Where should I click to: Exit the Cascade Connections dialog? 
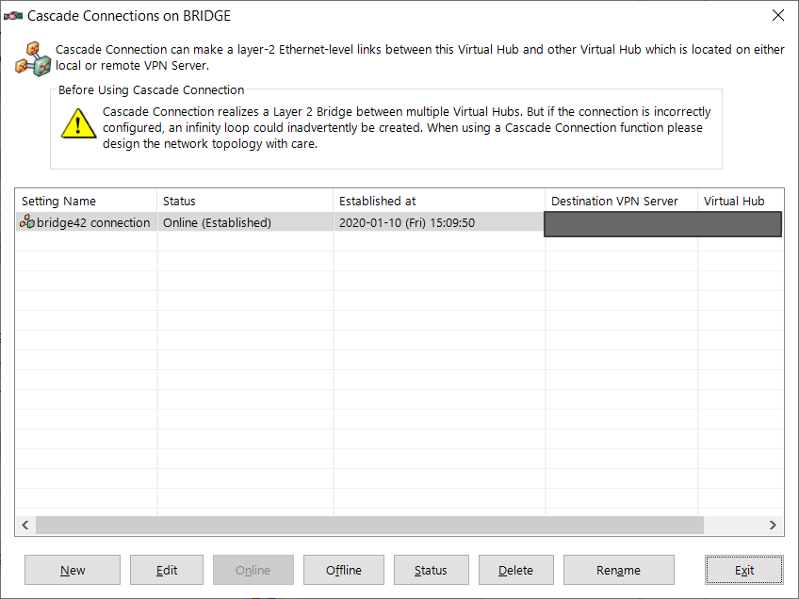pos(743,570)
